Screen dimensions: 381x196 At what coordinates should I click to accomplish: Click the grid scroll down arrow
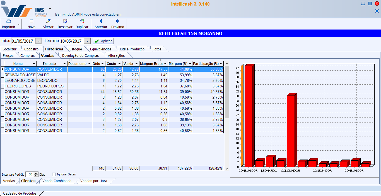227,169
